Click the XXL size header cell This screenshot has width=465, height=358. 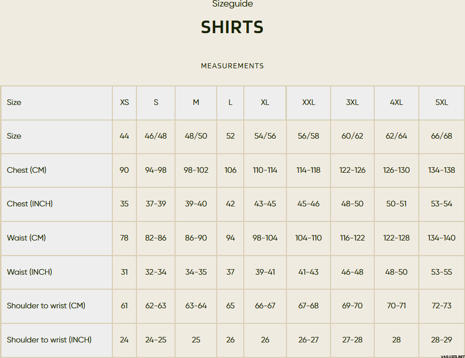pos(308,102)
